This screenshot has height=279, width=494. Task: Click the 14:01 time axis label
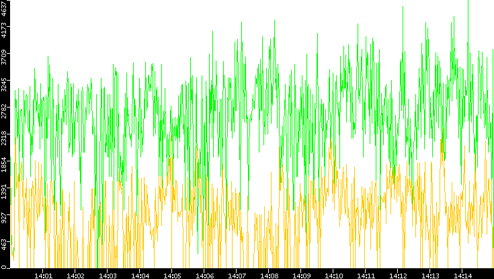pos(43,276)
